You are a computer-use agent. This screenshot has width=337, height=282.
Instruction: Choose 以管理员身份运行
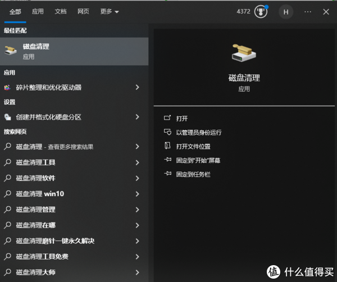click(198, 133)
